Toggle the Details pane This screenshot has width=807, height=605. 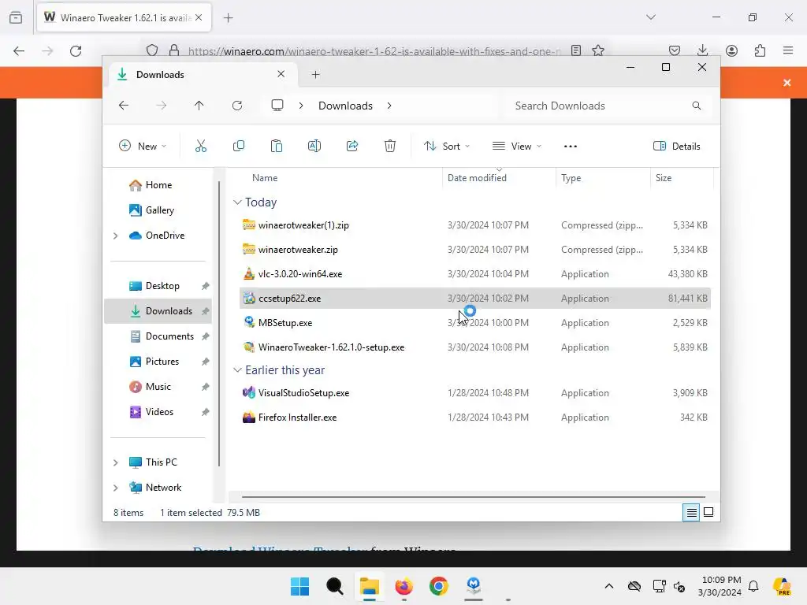tap(676, 146)
